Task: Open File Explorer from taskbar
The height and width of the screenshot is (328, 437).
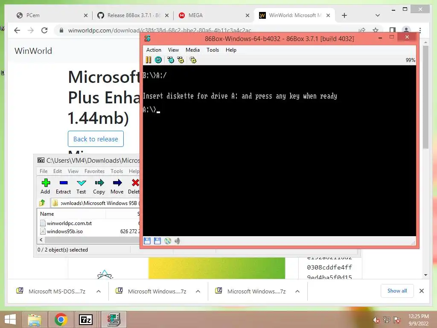Action: pyautogui.click(x=34, y=319)
